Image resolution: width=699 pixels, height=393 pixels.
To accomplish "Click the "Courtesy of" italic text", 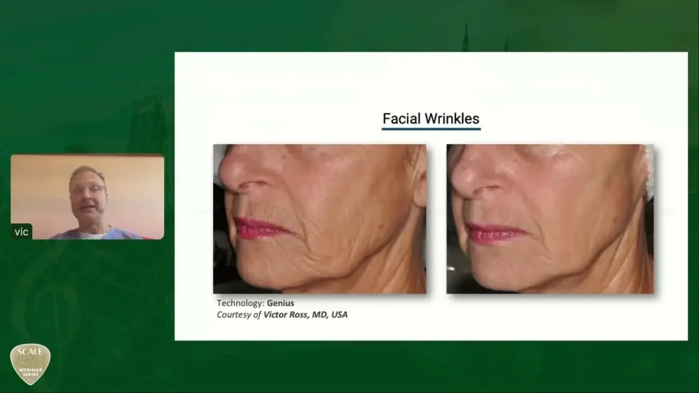I will coord(239,315).
